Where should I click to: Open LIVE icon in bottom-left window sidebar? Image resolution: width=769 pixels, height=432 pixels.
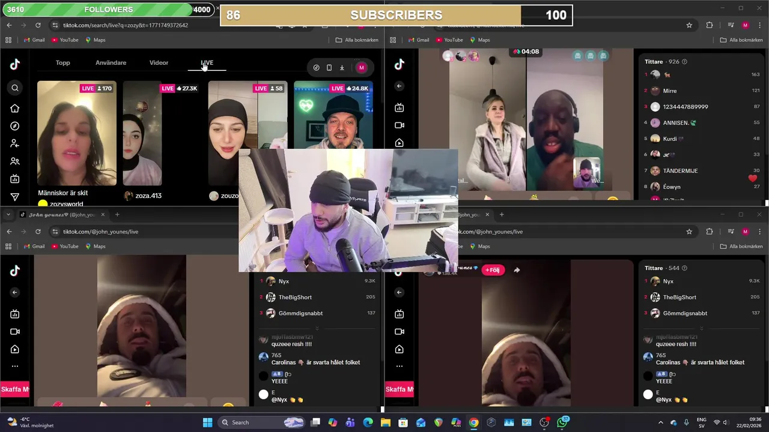point(15,314)
